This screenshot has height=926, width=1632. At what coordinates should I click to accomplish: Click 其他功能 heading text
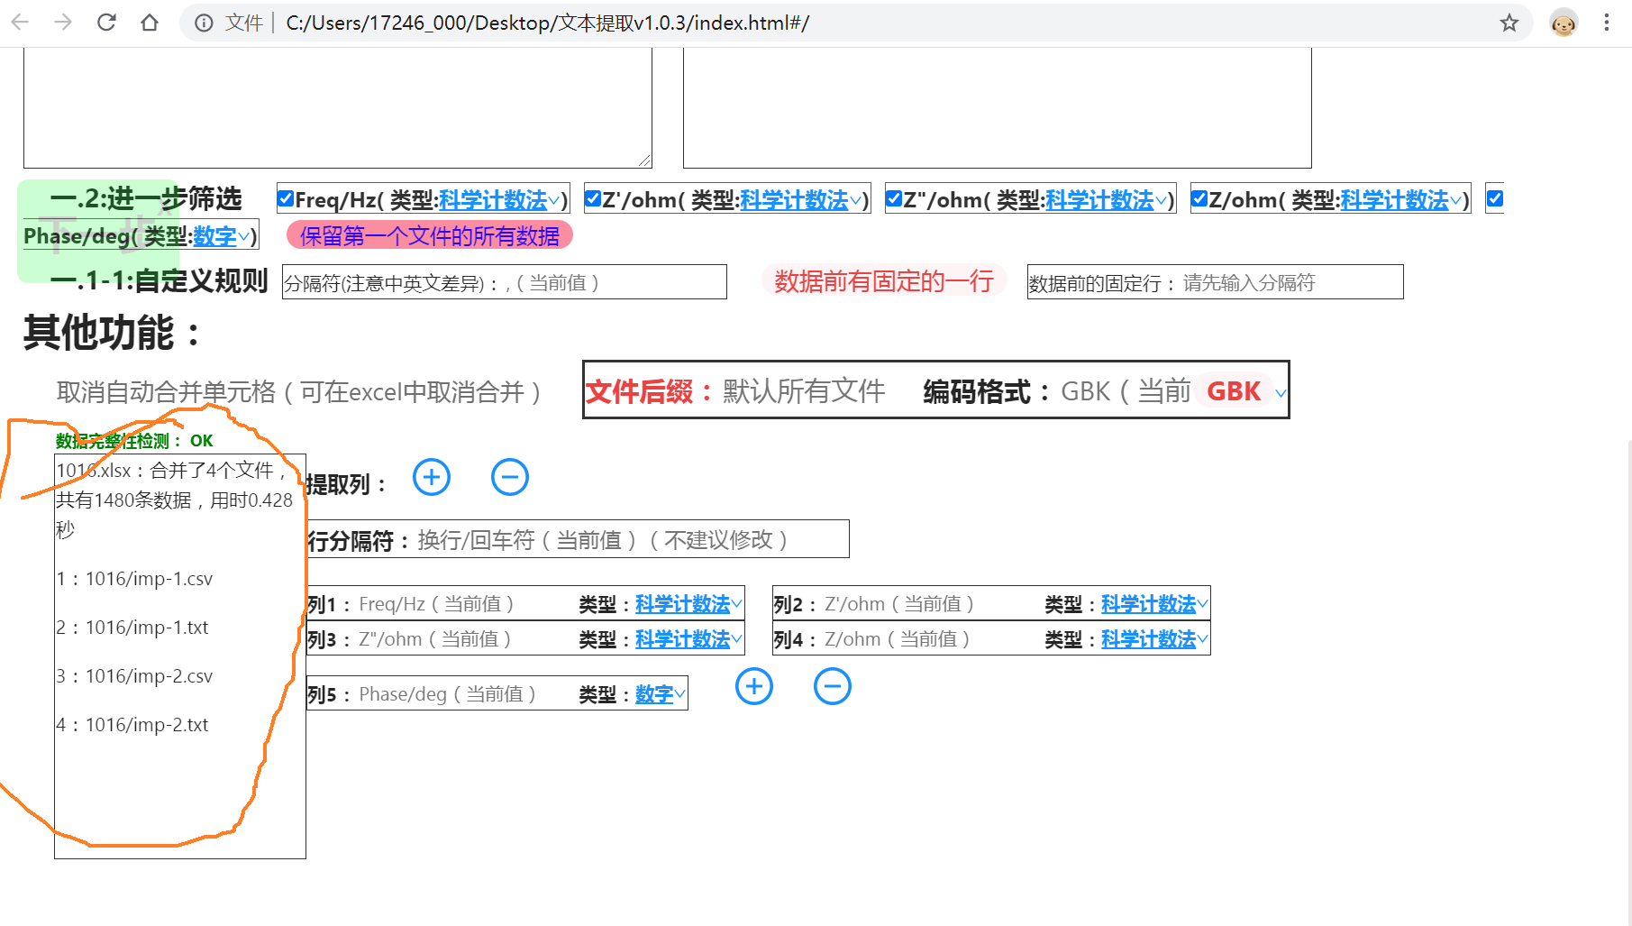coord(113,332)
